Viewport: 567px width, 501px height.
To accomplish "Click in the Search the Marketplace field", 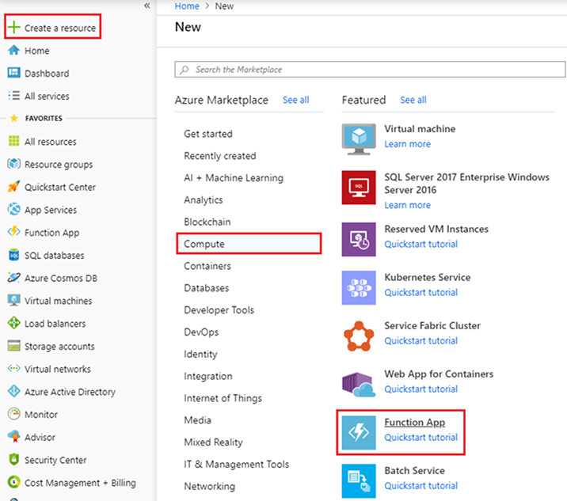I will point(370,70).
